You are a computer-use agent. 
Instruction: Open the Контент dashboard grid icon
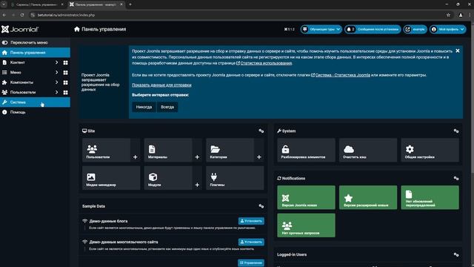[65, 62]
